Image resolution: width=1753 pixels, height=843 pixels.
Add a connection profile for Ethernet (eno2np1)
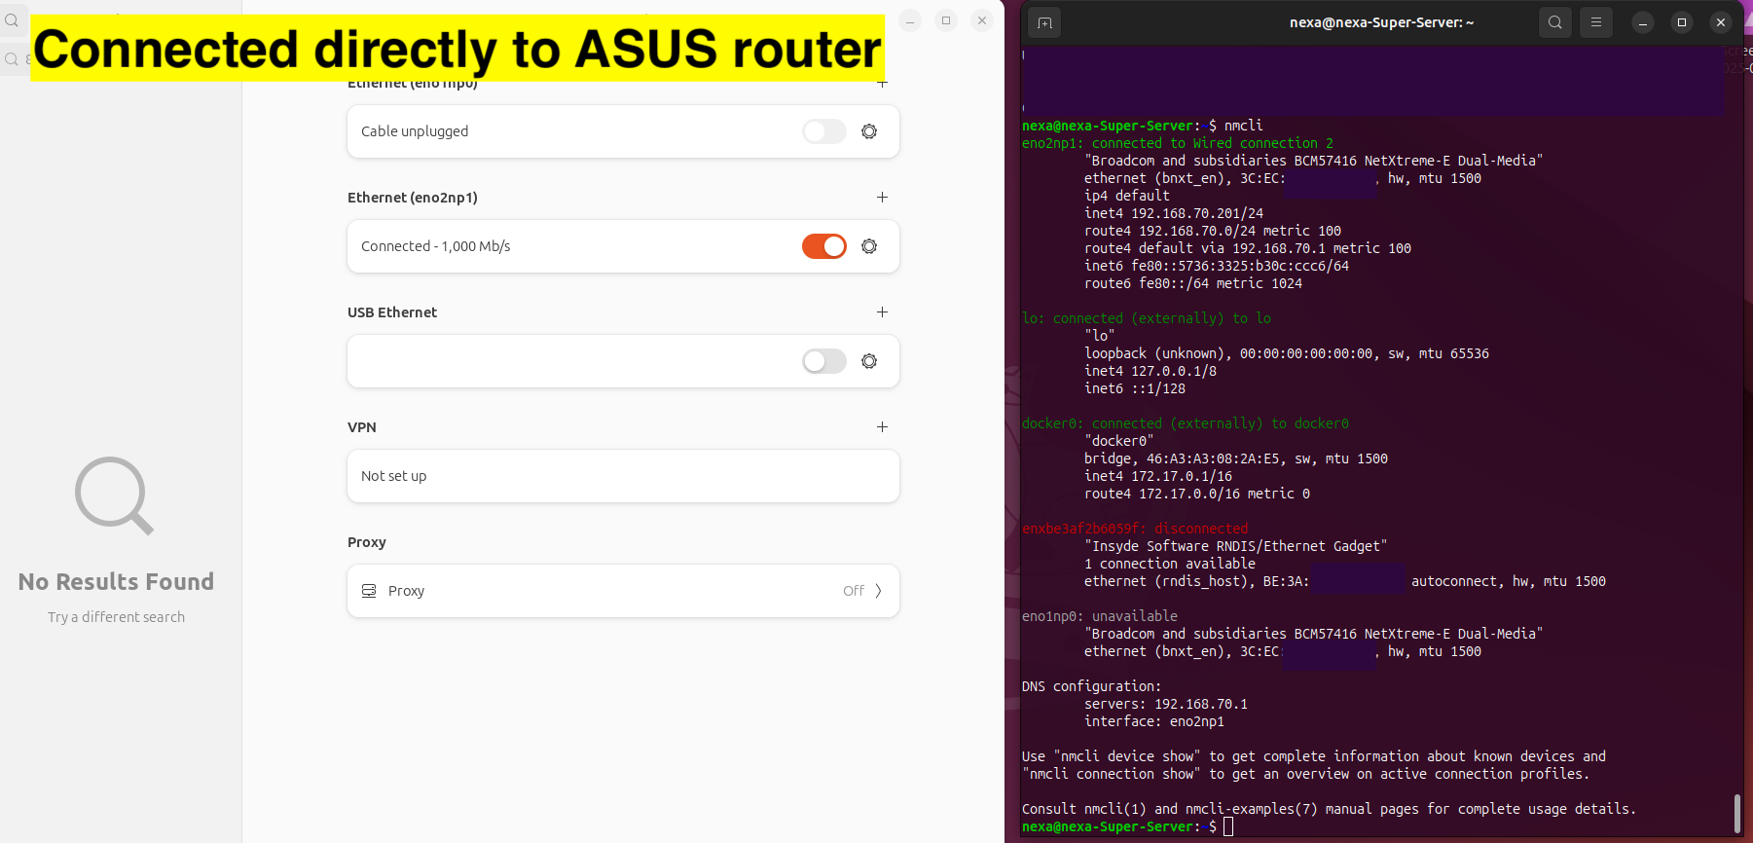[882, 198]
